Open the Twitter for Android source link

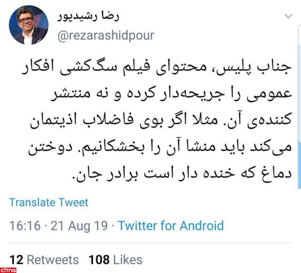[x=171, y=225]
